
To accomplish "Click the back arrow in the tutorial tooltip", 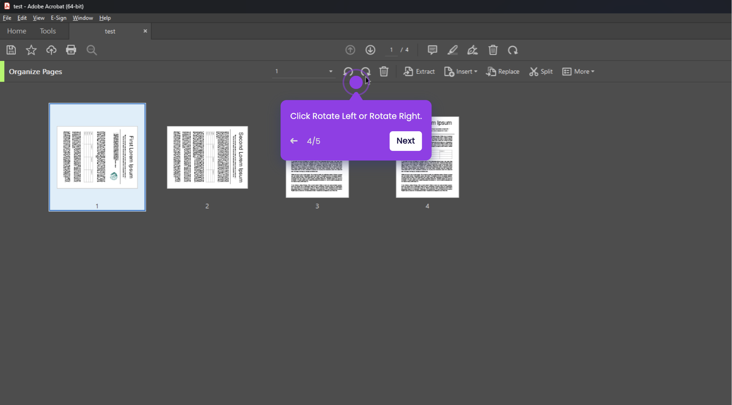I will pyautogui.click(x=294, y=141).
